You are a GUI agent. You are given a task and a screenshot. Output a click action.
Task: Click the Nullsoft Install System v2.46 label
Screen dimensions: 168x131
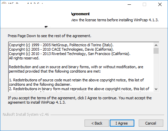pos(26,114)
